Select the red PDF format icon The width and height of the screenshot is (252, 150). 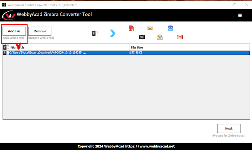(x=131, y=28)
